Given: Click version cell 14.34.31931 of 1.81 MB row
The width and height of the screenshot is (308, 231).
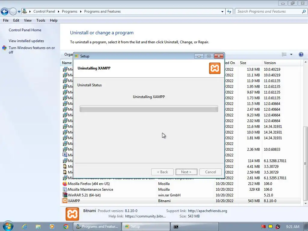Looking at the screenshot, I should [273, 138].
